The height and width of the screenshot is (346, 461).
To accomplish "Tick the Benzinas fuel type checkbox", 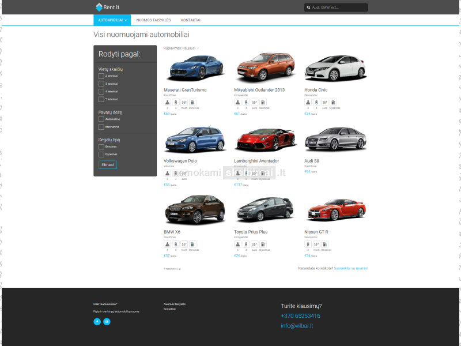I will pyautogui.click(x=101, y=146).
